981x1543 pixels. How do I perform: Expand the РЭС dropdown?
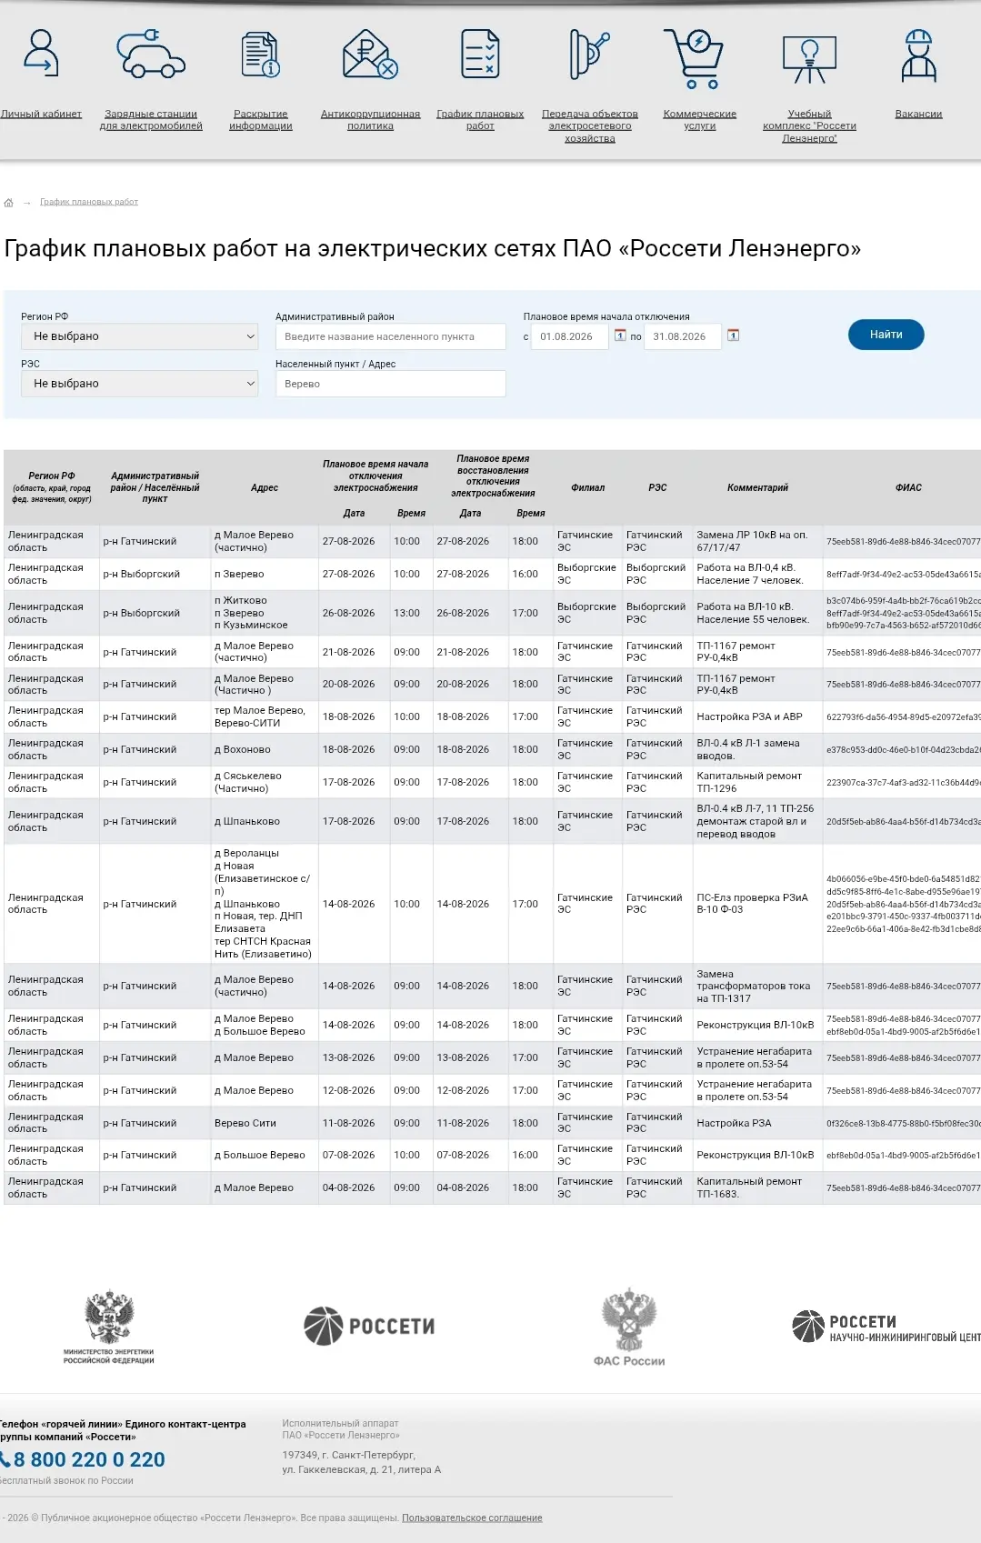tap(141, 384)
